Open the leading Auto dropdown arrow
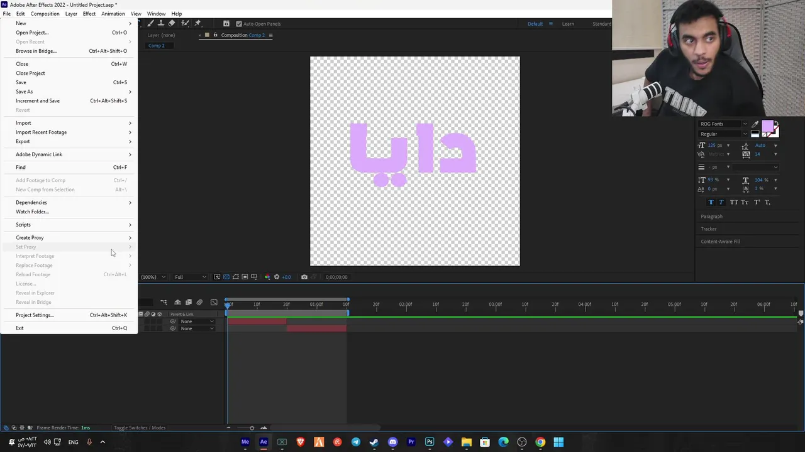The height and width of the screenshot is (452, 805). [775, 146]
